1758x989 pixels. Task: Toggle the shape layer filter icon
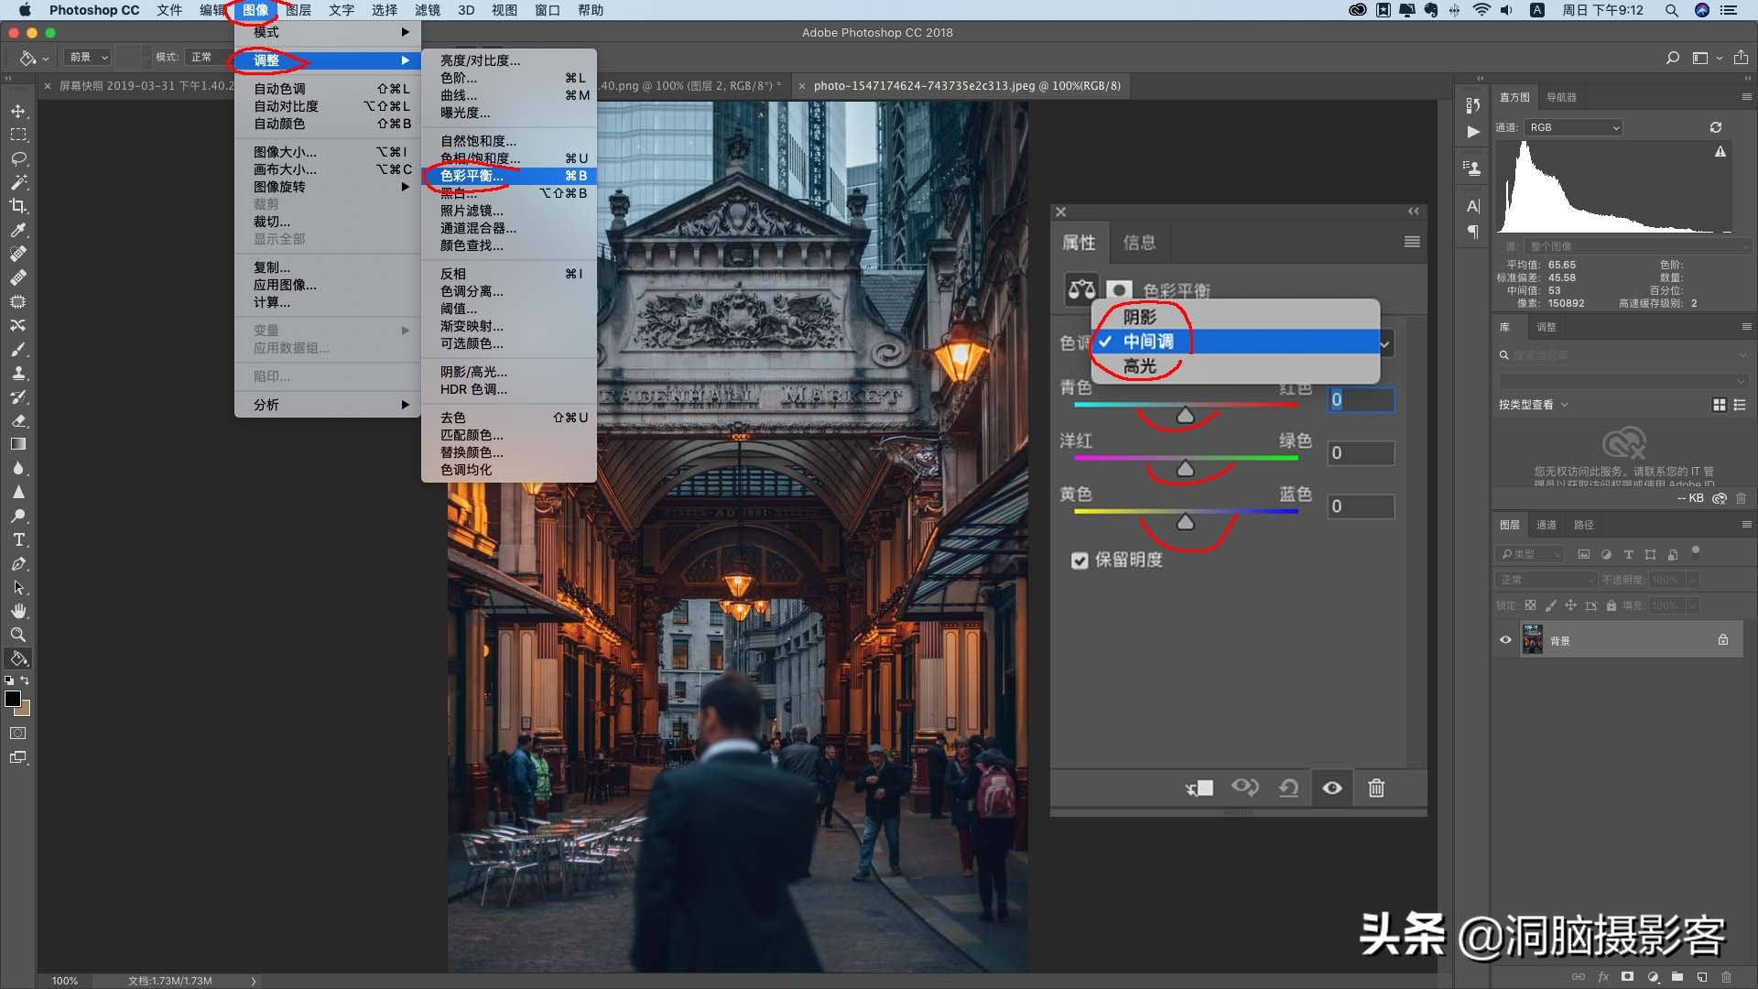pyautogui.click(x=1650, y=554)
